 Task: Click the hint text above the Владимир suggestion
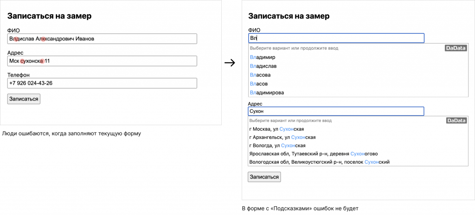294,48
